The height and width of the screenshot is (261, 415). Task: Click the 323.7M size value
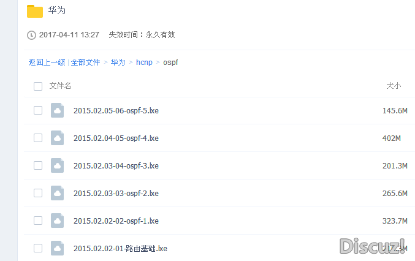(395, 221)
